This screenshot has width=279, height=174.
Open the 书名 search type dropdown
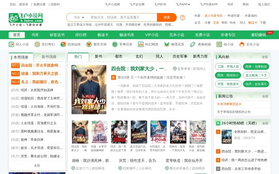coord(77,17)
